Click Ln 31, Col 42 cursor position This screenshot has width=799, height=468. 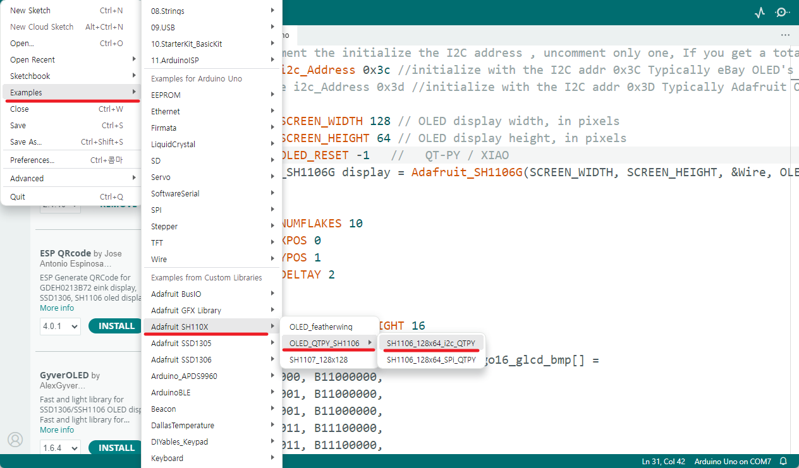(662, 462)
